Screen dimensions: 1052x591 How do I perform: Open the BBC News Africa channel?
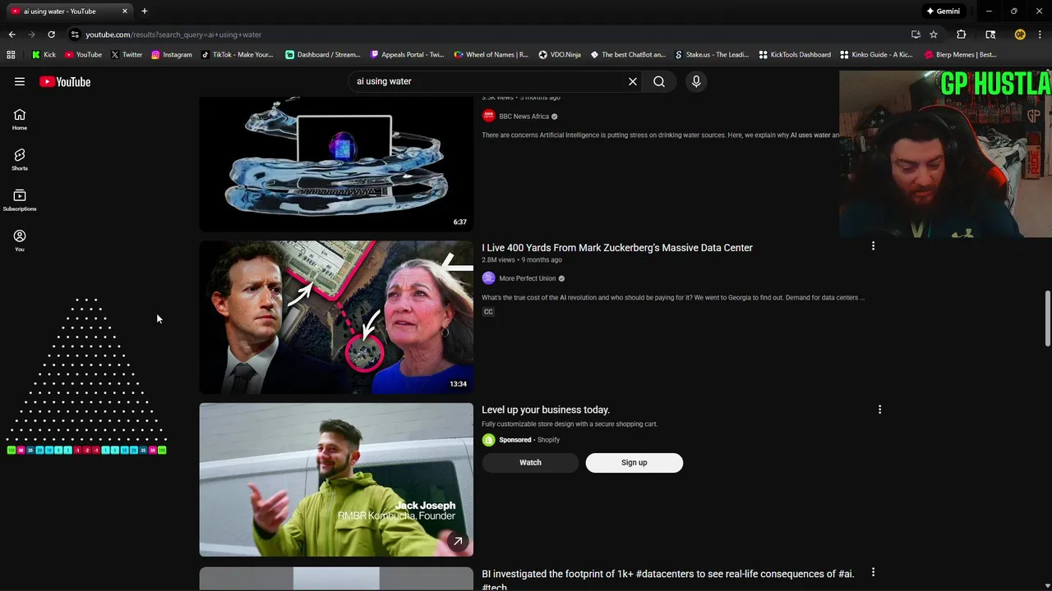pos(524,117)
